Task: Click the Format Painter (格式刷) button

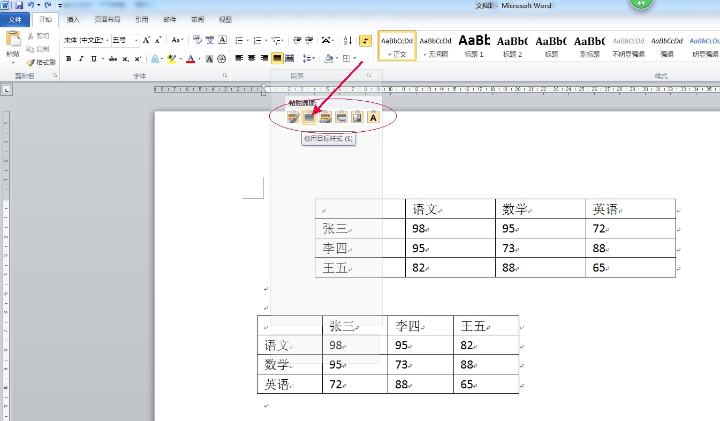Action: (x=41, y=63)
